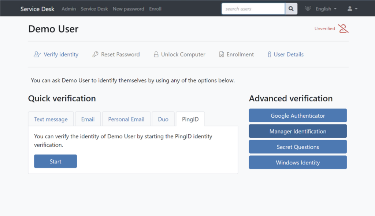The image size is (375, 216).
Task: Start the PingID identity verification
Action: click(56, 161)
